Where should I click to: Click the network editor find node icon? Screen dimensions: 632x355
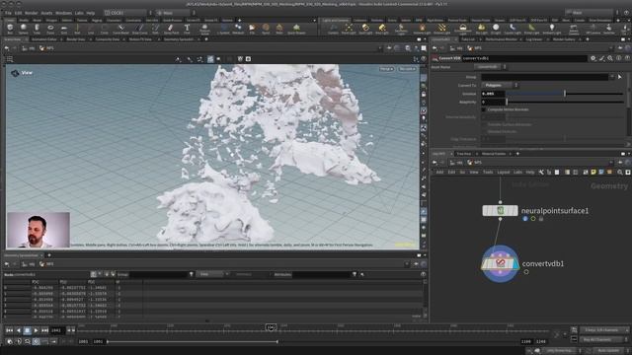(x=620, y=172)
